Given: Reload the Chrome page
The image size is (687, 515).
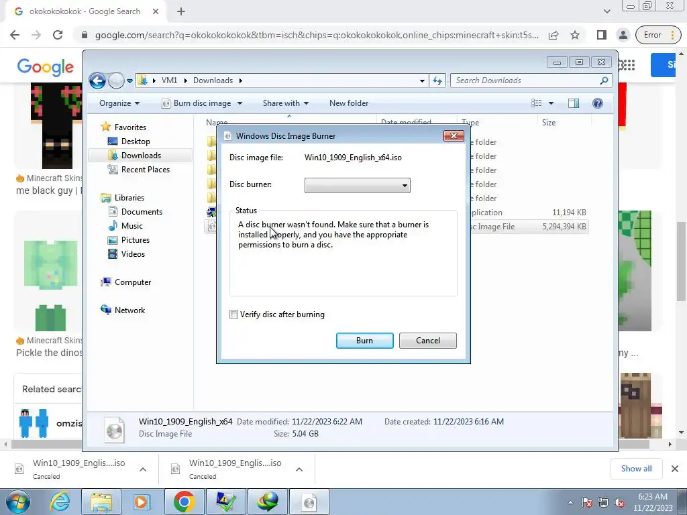Looking at the screenshot, I should (x=58, y=35).
